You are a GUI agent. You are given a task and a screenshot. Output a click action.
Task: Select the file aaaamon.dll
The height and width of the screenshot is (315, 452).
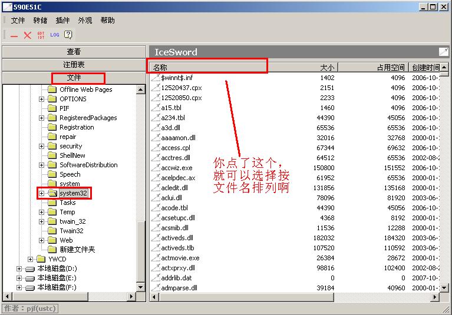click(x=178, y=138)
